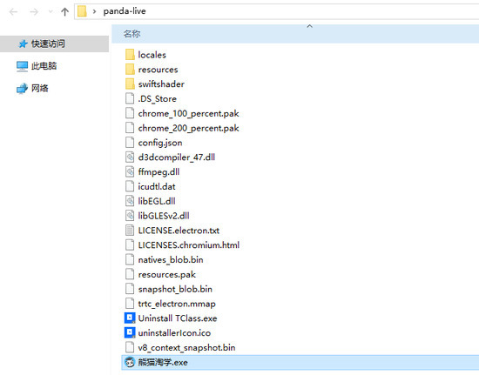Select the LICENSE.electron.txt text file icon
Viewport: 479px width, 375px height.
(x=130, y=231)
